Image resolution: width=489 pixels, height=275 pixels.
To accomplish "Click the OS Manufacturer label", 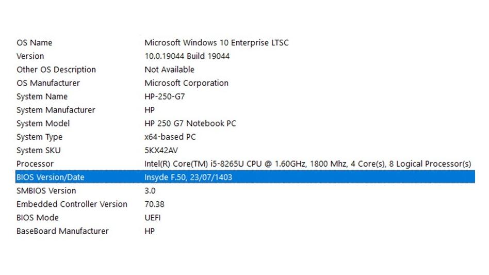I will (x=48, y=83).
